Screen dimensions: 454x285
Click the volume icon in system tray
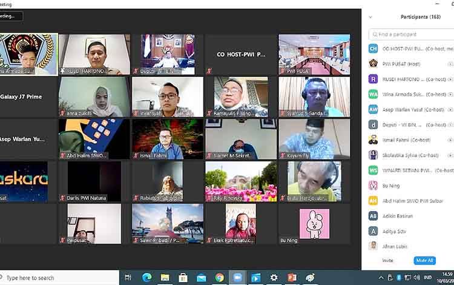click(416, 278)
